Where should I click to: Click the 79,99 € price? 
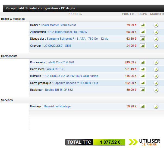pos(131,25)
